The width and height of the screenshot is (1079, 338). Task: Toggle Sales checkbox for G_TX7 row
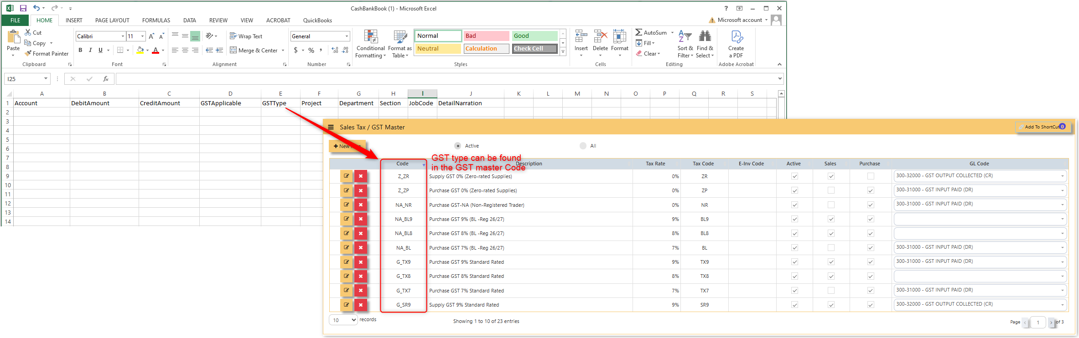(831, 291)
